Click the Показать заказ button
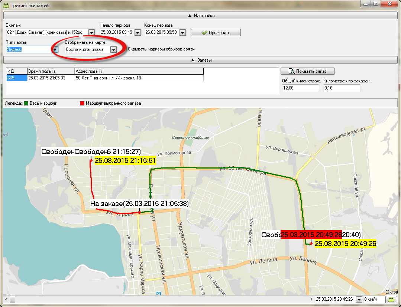Image resolution: width=401 pixels, height=307 pixels. tap(307, 71)
